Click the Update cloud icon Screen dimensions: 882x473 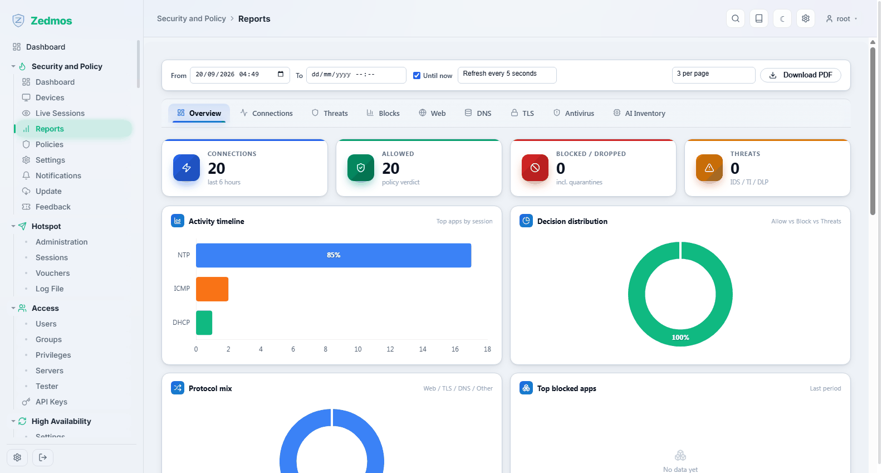[x=26, y=191]
